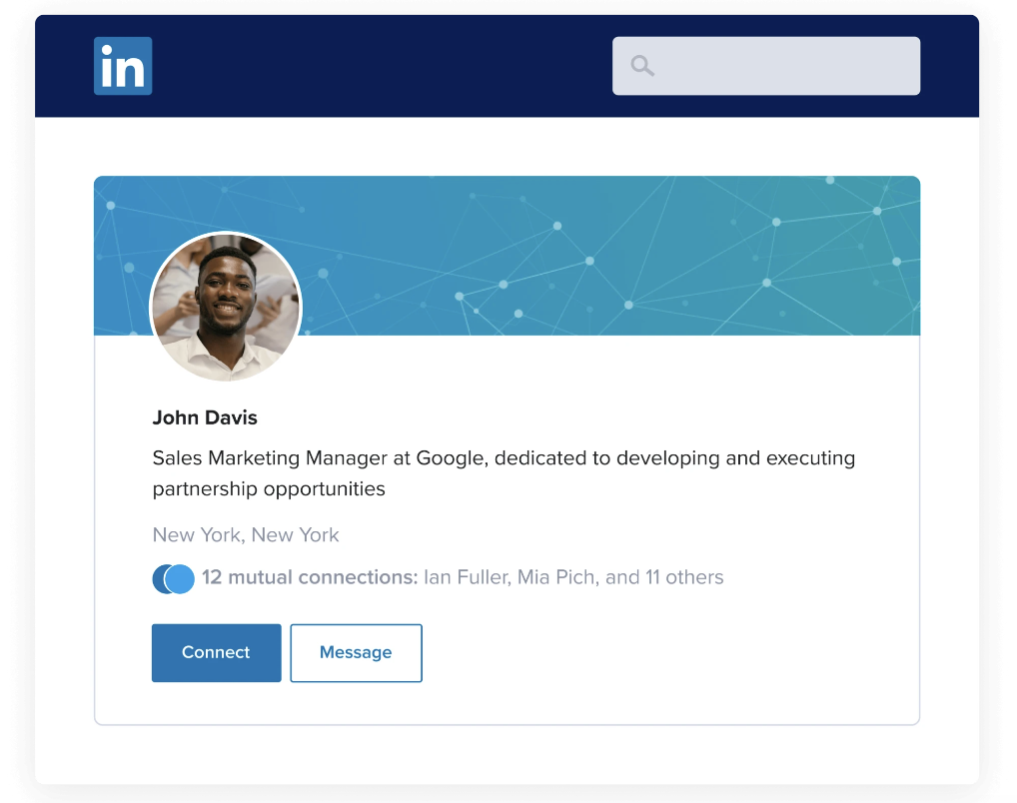View the 12 mutual connections label

click(310, 577)
